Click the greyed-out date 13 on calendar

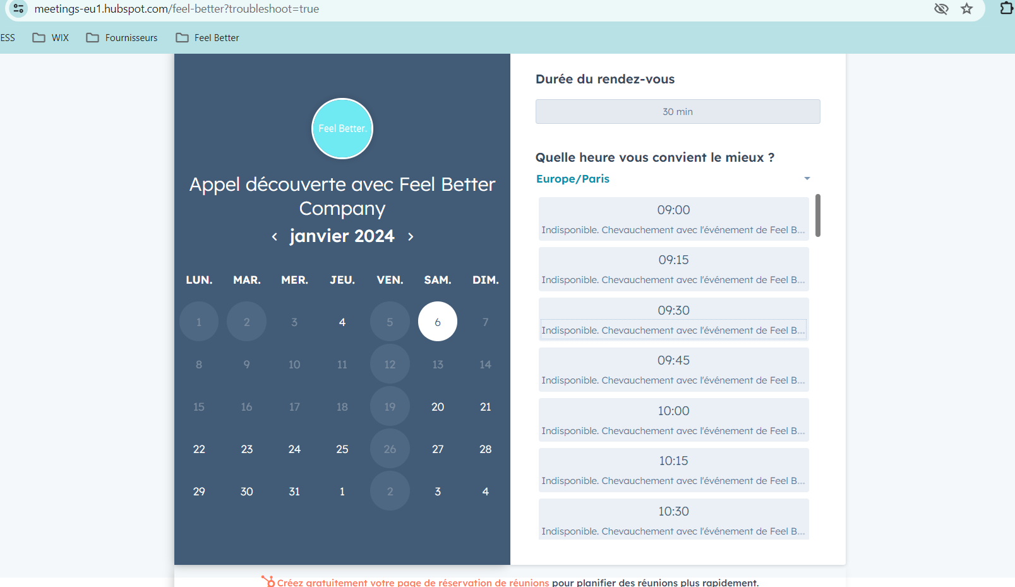click(x=438, y=364)
